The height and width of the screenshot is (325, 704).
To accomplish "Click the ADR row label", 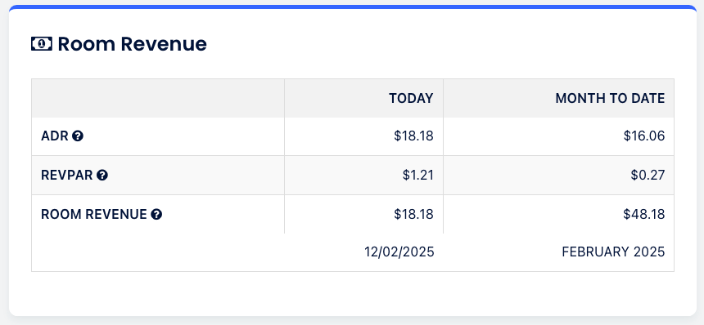I will [55, 136].
